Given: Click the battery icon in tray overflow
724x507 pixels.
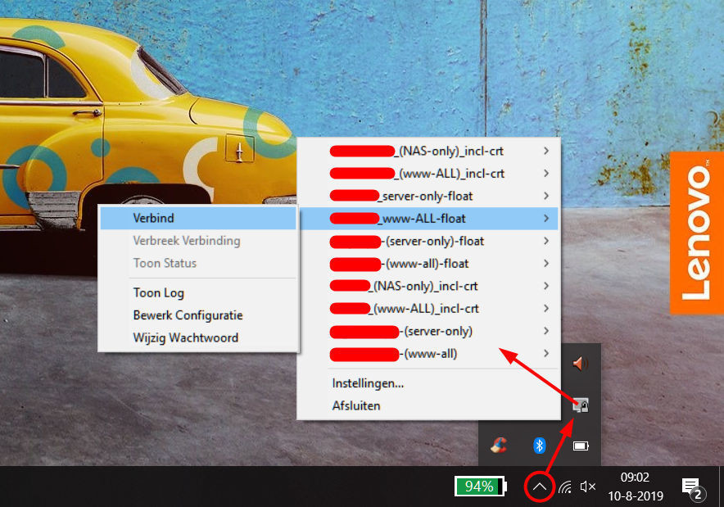Looking at the screenshot, I should point(581,446).
